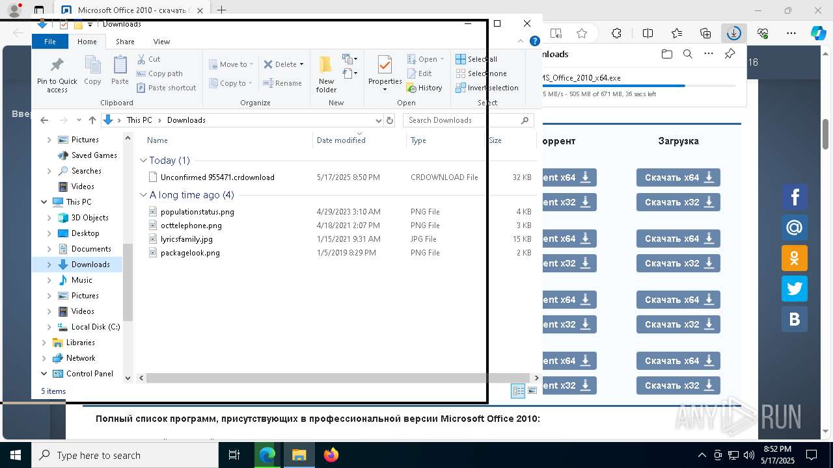Go up one folder level arrow
833x468 pixels.
[x=92, y=120]
